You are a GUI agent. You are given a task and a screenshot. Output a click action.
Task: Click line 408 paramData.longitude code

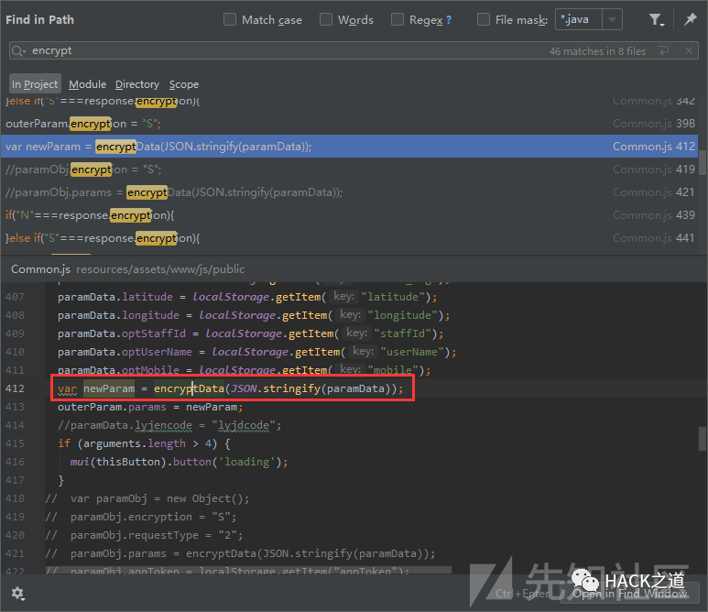tap(254, 315)
